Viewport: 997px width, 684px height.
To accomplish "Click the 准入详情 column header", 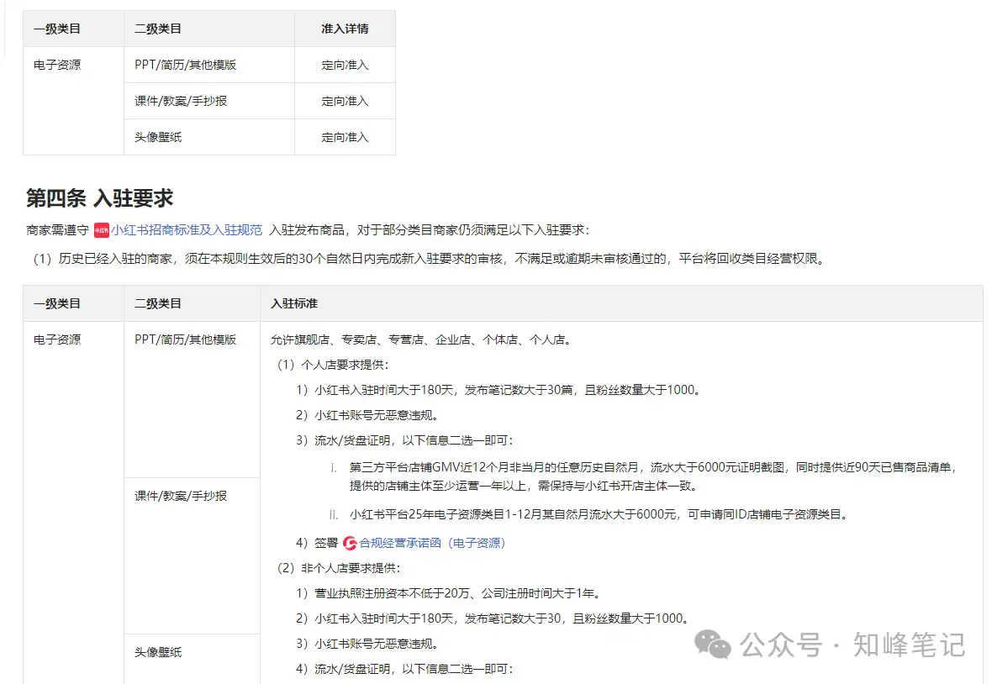I will coord(344,28).
